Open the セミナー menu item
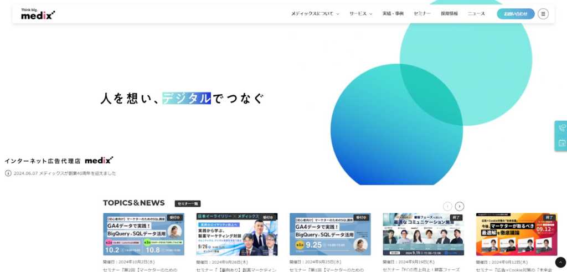This screenshot has height=272, width=567. (x=422, y=14)
